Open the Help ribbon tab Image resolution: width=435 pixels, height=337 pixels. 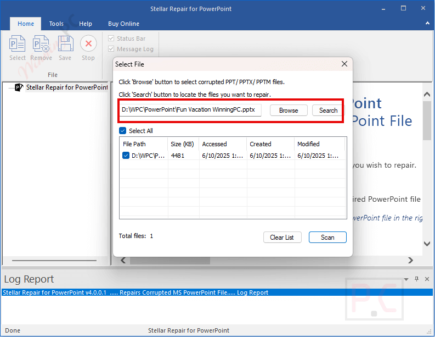tap(86, 24)
